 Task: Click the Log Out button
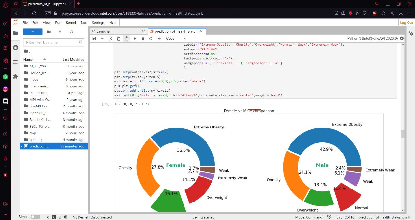tap(407, 23)
